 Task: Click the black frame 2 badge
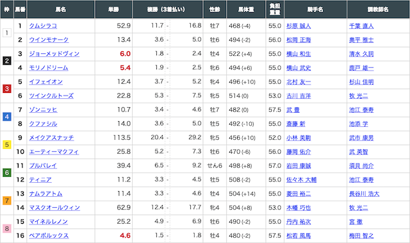7,61
